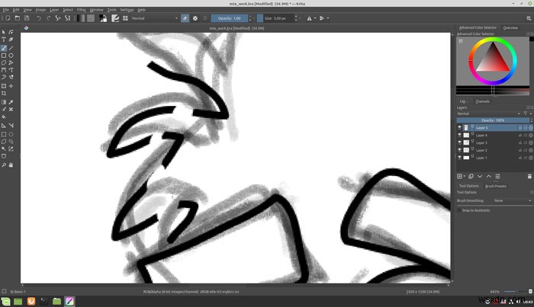Select the Ellipse shape tool

11,56
